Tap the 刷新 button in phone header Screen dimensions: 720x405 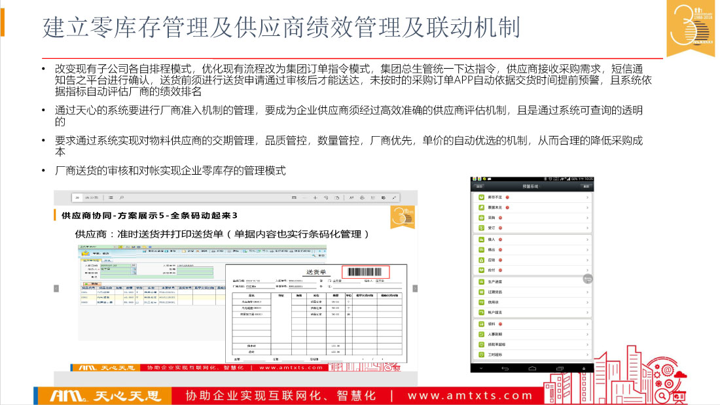(x=585, y=186)
